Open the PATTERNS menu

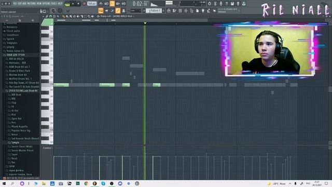[x=31, y=4]
